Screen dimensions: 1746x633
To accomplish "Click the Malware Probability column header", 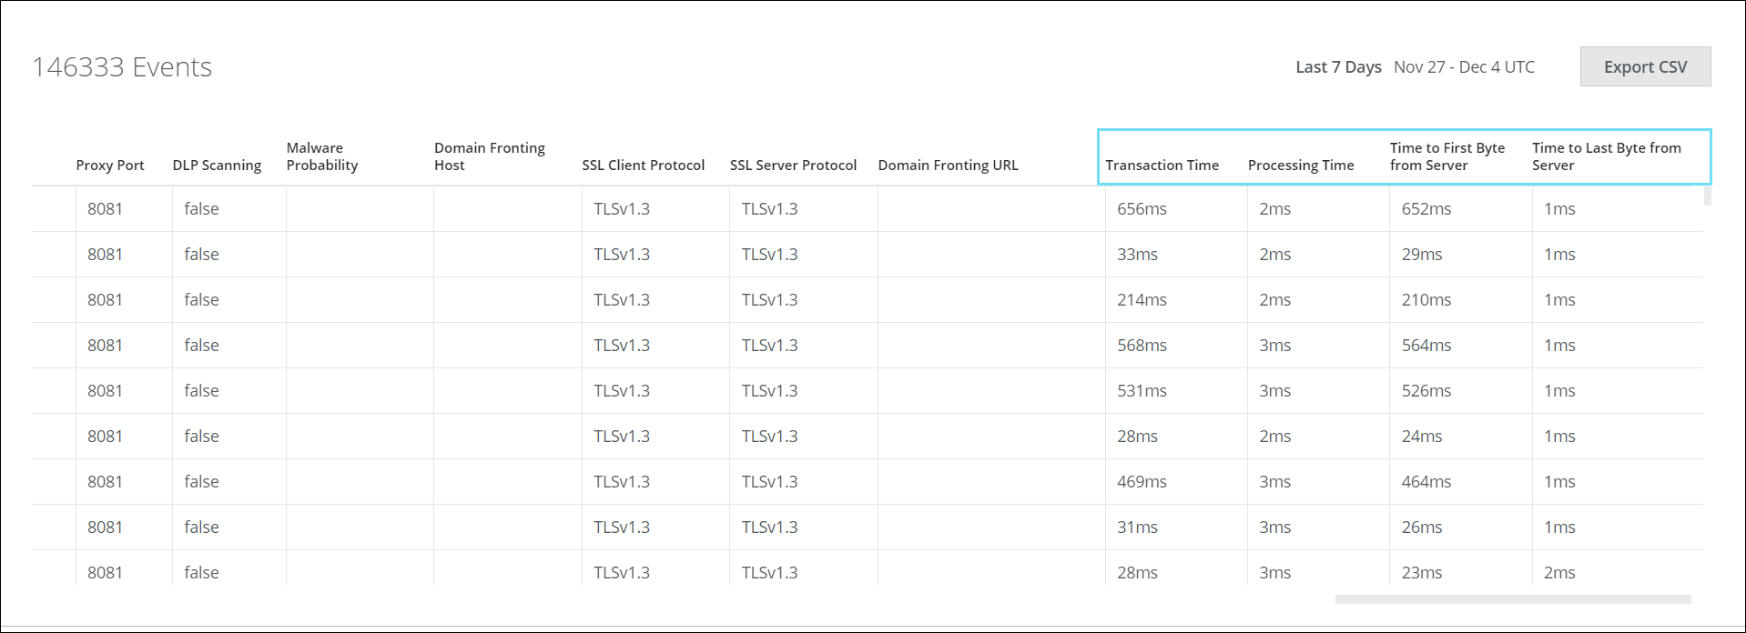I will [x=322, y=156].
